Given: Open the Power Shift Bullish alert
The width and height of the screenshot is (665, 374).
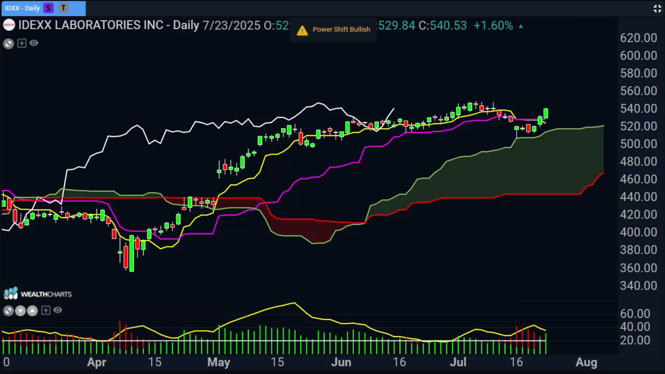Looking at the screenshot, I should point(333,30).
